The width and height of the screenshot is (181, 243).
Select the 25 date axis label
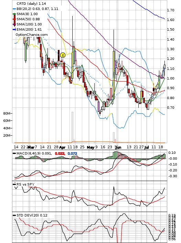tap(82, 147)
